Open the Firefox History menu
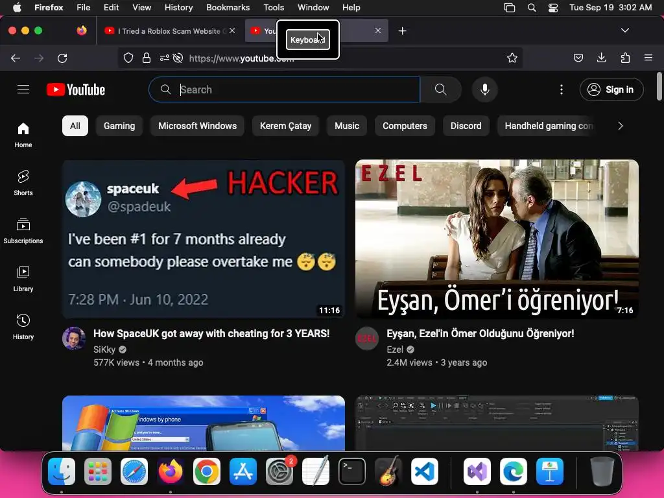Viewport: 664px width, 498px height. tap(179, 8)
